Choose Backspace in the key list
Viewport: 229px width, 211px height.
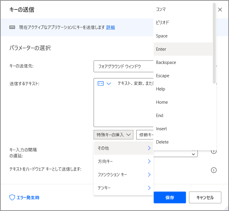(183, 62)
